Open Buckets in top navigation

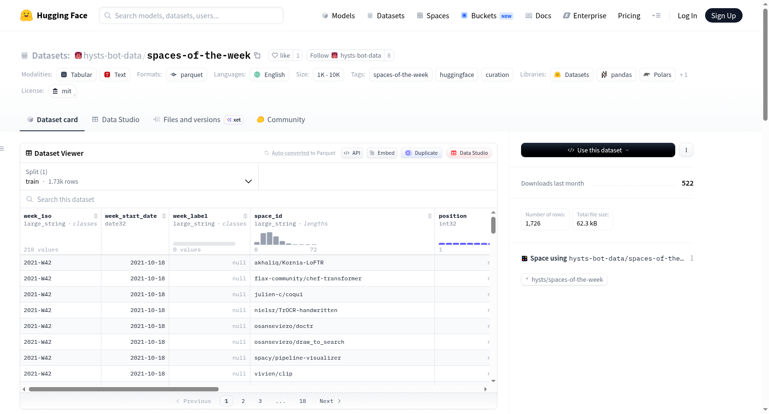tap(487, 15)
